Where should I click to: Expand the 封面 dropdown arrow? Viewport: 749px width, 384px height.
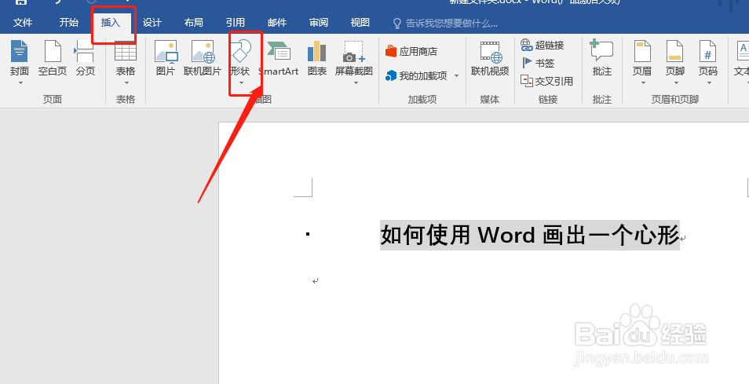tap(20, 83)
